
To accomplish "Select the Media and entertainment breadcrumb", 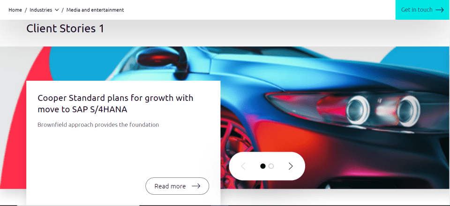I will tap(95, 10).
